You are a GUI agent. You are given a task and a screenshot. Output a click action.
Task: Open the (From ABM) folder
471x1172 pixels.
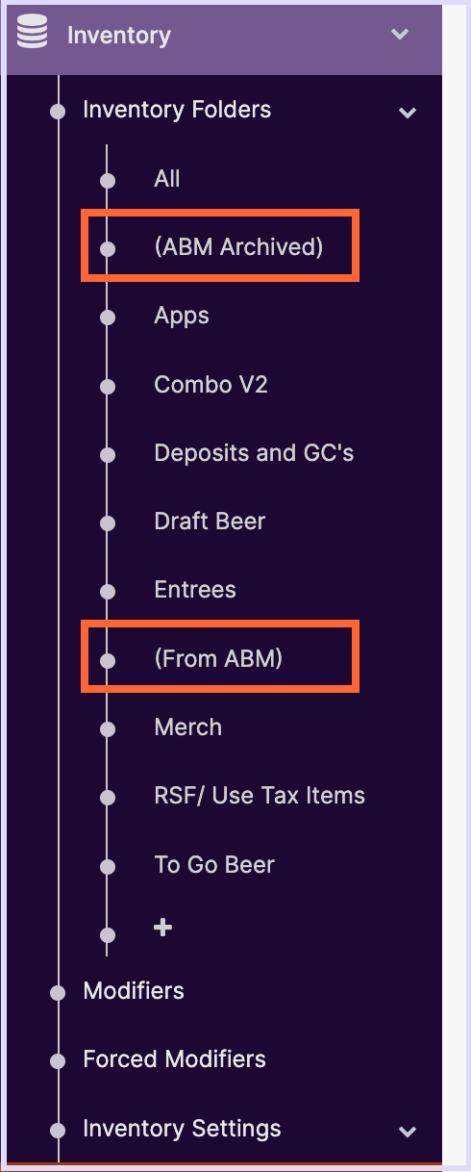218,659
